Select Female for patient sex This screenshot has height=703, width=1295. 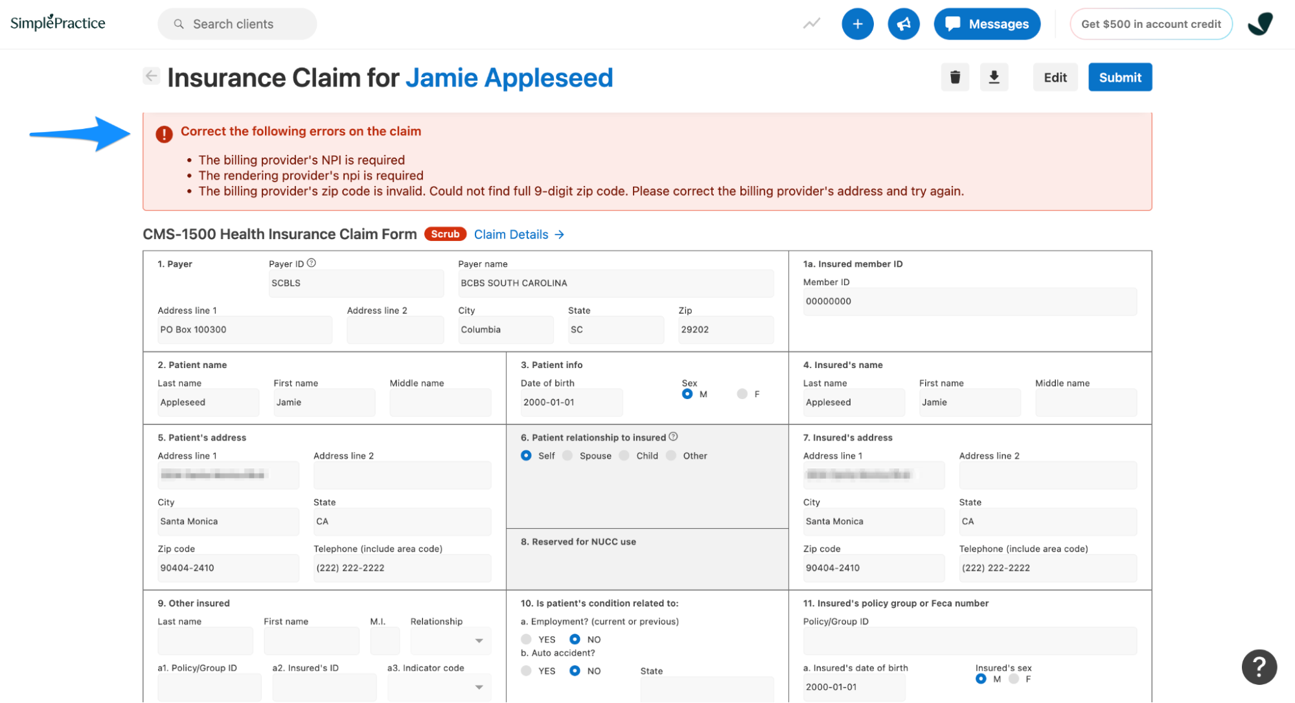tap(740, 393)
